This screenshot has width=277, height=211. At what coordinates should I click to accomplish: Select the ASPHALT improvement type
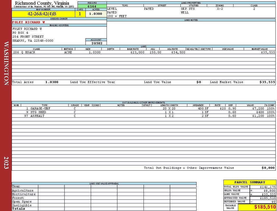point(37,116)
